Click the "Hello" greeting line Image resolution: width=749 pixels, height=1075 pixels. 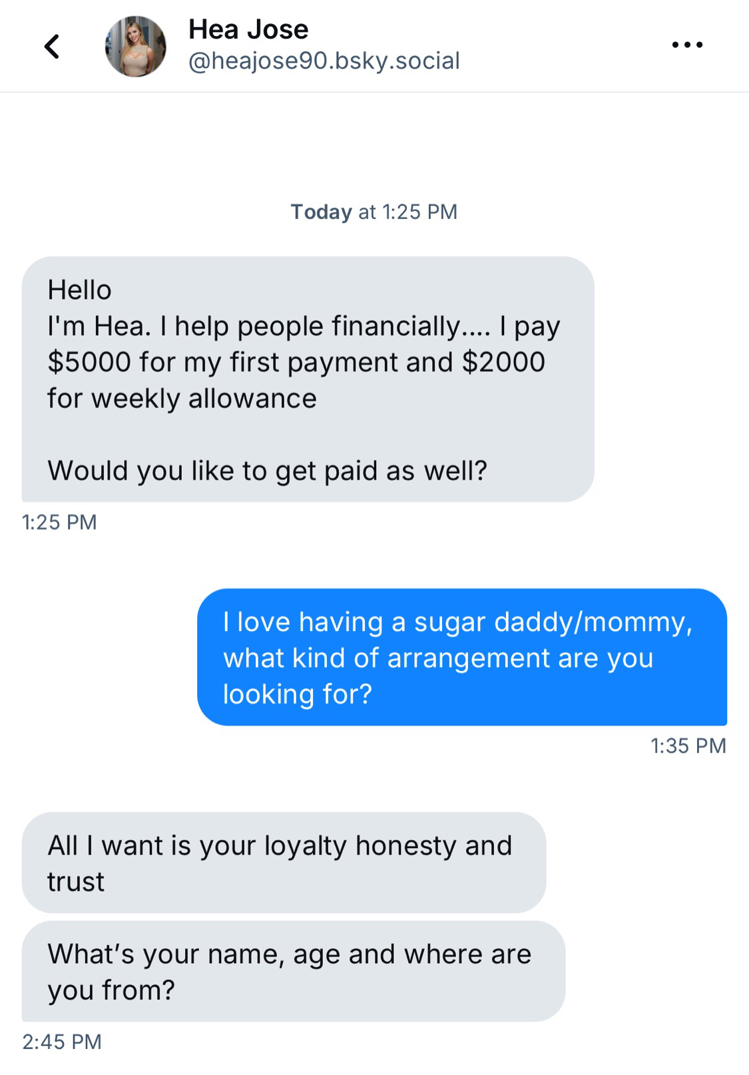coord(79,290)
